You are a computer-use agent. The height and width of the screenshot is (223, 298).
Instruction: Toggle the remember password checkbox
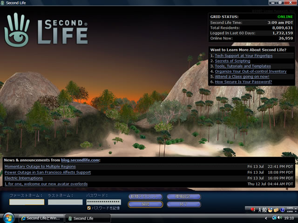tap(89, 208)
